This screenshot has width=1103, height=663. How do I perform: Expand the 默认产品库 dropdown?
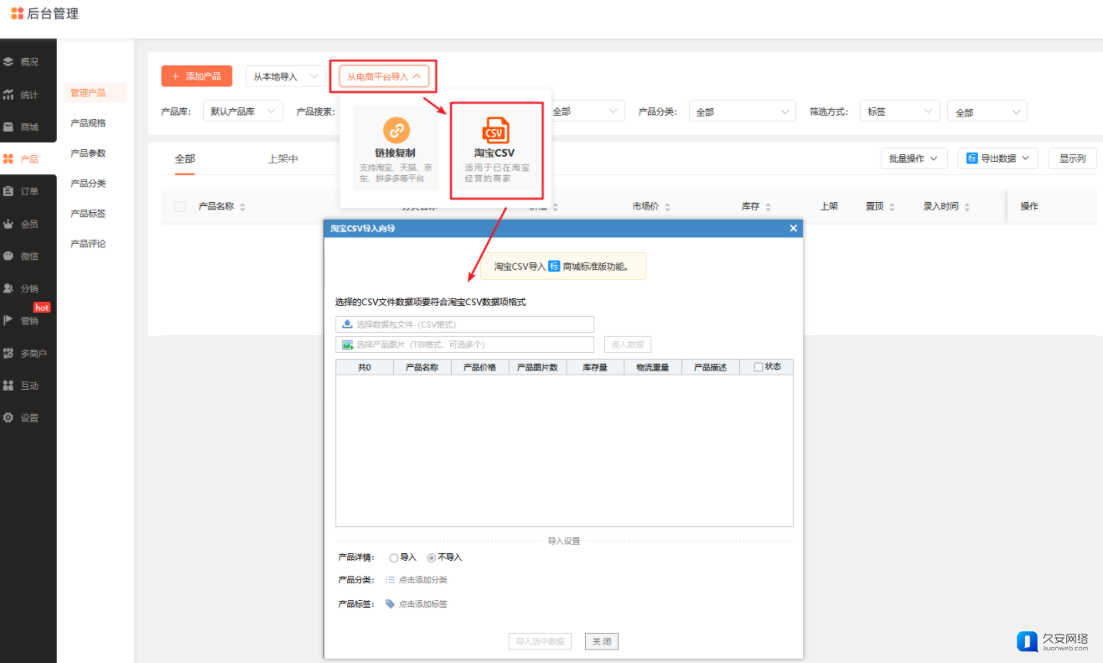pyautogui.click(x=242, y=111)
